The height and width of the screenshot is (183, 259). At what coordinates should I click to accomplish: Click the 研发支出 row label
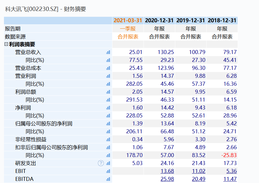[26, 163]
